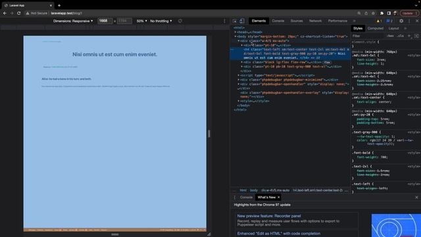Show more Styles pane tabs chevron
Screen dimensions: 421x237
point(405,28)
